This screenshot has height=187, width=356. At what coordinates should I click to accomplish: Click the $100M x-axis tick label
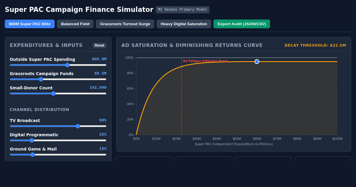(x=337, y=139)
